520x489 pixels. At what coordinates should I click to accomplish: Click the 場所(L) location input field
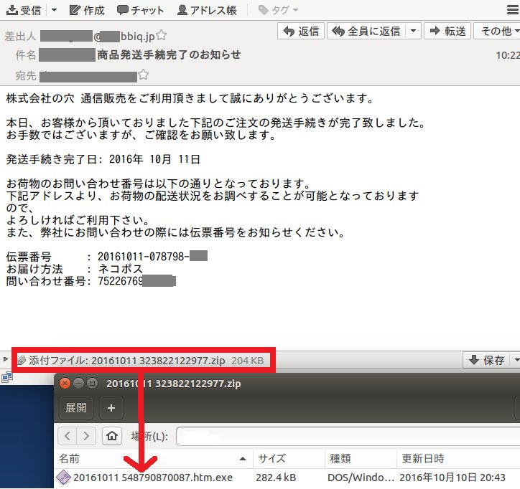(348, 437)
